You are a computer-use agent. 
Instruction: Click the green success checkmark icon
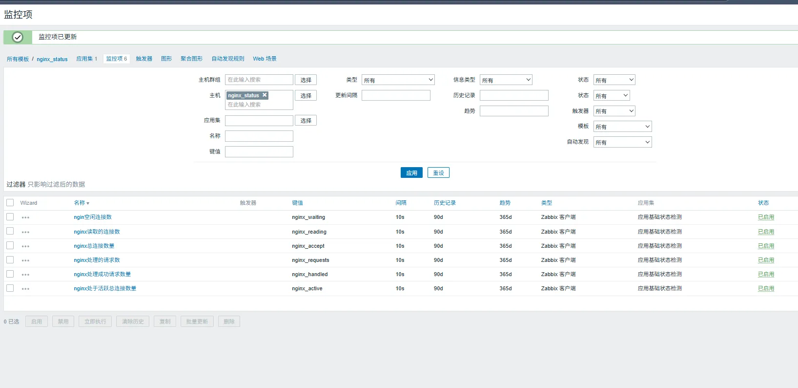[x=18, y=37]
